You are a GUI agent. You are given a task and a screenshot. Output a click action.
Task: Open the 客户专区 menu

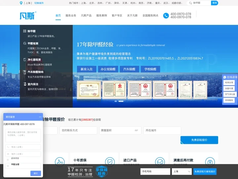pyautogui.click(x=117, y=16)
